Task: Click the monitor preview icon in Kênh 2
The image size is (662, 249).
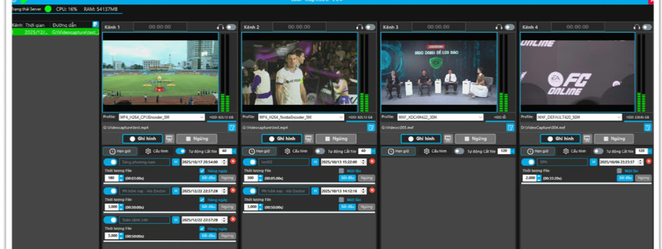Action: pyautogui.click(x=309, y=139)
